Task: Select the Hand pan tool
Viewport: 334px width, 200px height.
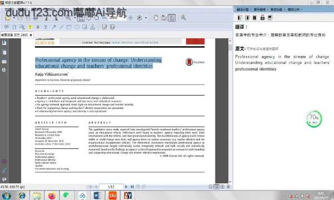Action: (x=156, y=18)
